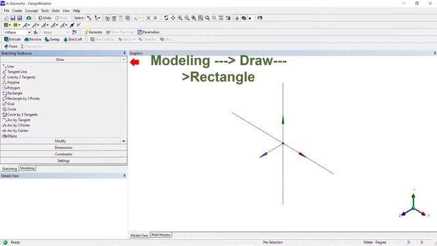Expand the Settings toolbox

64,161
